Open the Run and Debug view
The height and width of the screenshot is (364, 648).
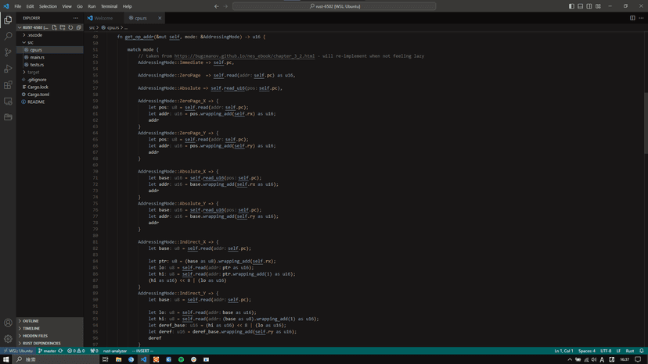[8, 69]
